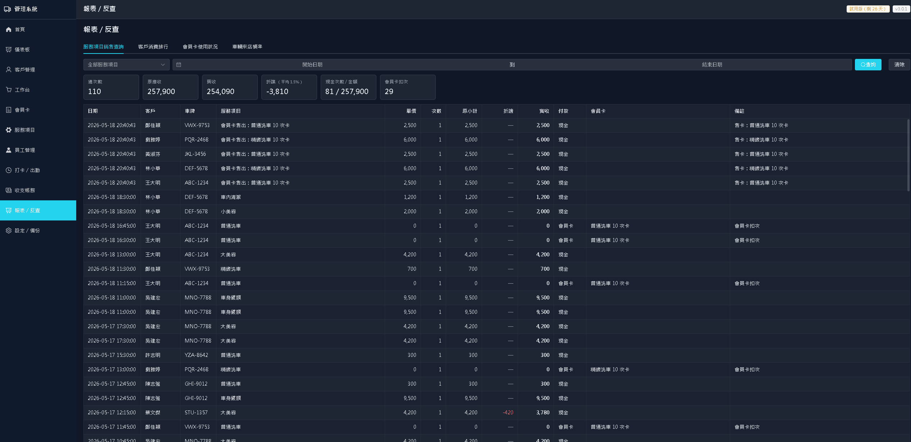911x442 pixels.
Task: Click the home icon in sidebar
Action: 9,29
